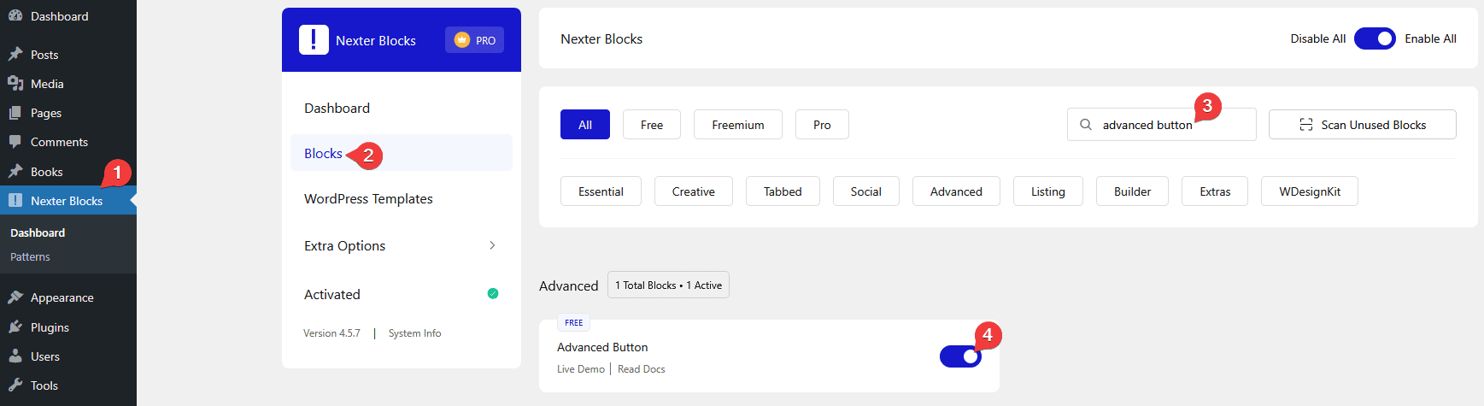This screenshot has width=1484, height=406.
Task: Open the Read Docs link
Action: coord(641,369)
